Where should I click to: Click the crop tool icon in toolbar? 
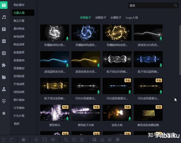point(66,140)
